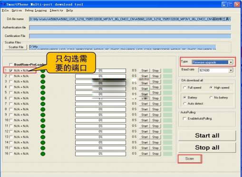The width and height of the screenshot is (242, 177).
Task: Open the Identity menu
Action: click(x=56, y=10)
